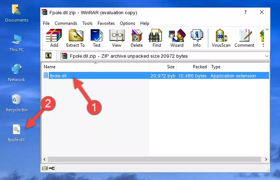The image size is (280, 180).
Task: Open the Tools menu
Action: (x=87, y=23)
